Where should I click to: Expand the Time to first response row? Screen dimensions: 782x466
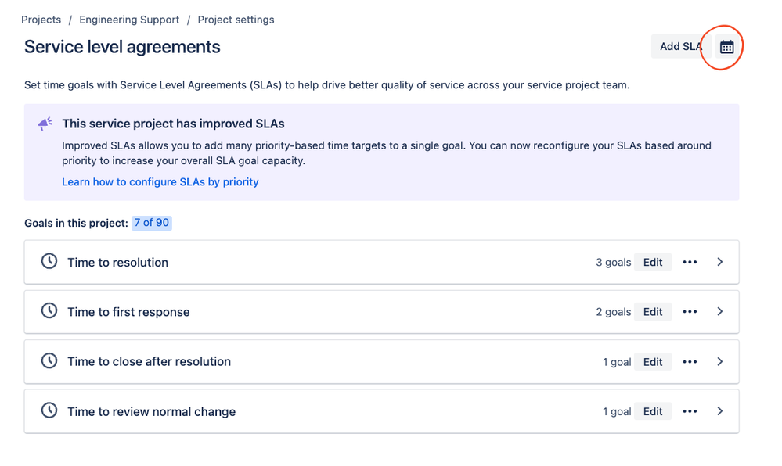tap(720, 312)
